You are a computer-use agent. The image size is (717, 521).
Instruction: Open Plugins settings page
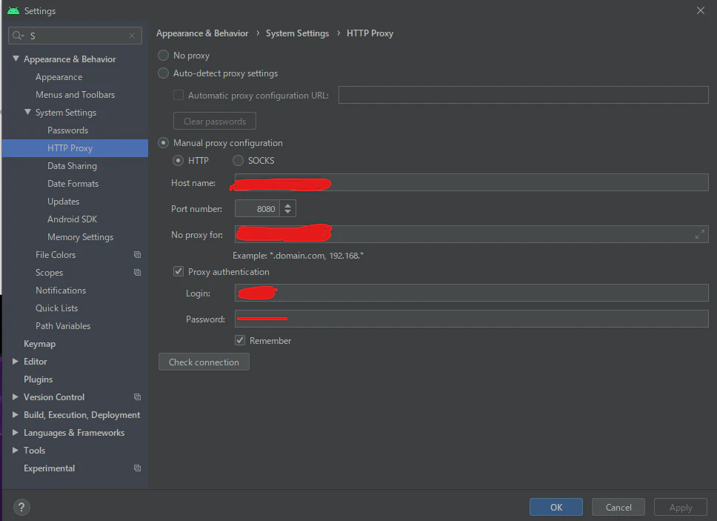[38, 379]
